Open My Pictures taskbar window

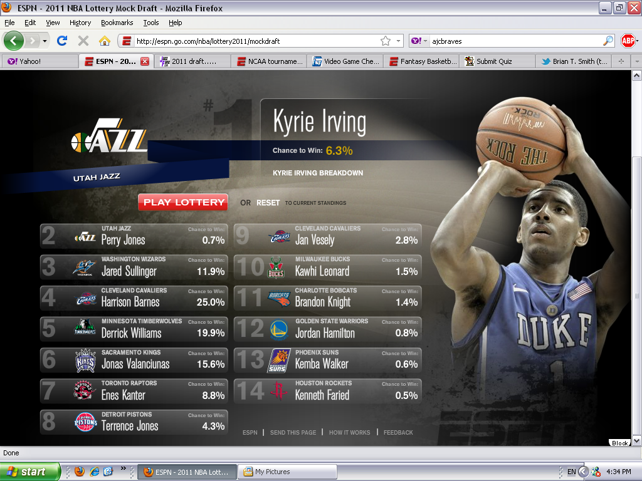pos(288,472)
